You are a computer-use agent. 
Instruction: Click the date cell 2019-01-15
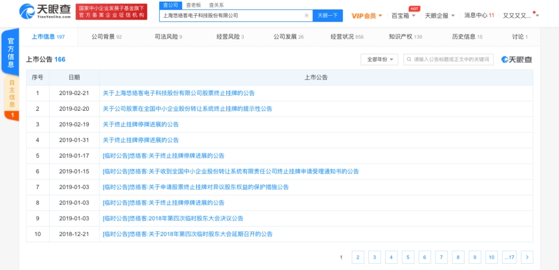[x=74, y=172]
